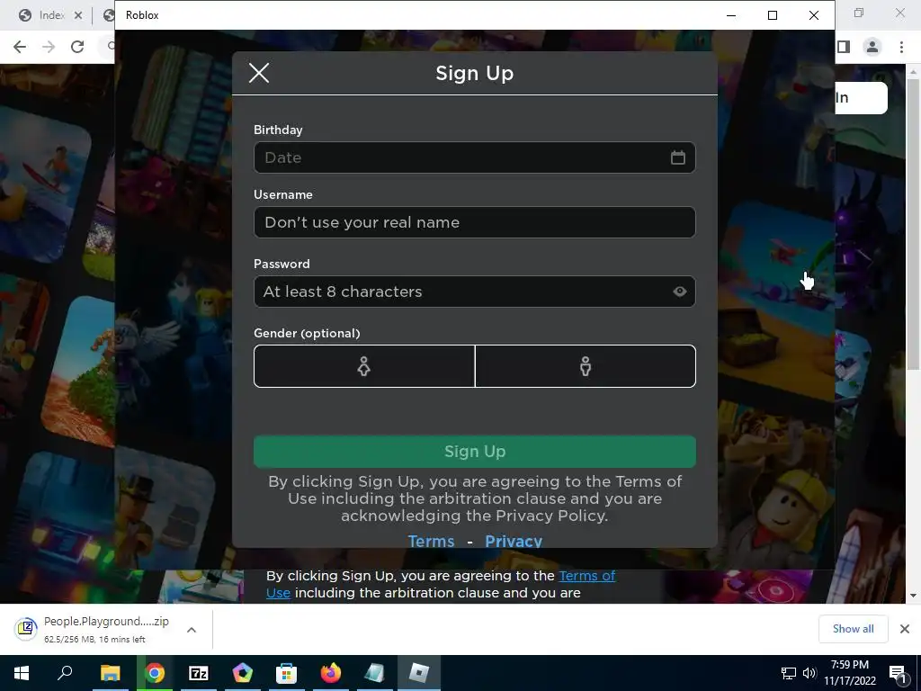Open File Explorer from the taskbar
Image resolution: width=921 pixels, height=691 pixels.
coord(111,673)
